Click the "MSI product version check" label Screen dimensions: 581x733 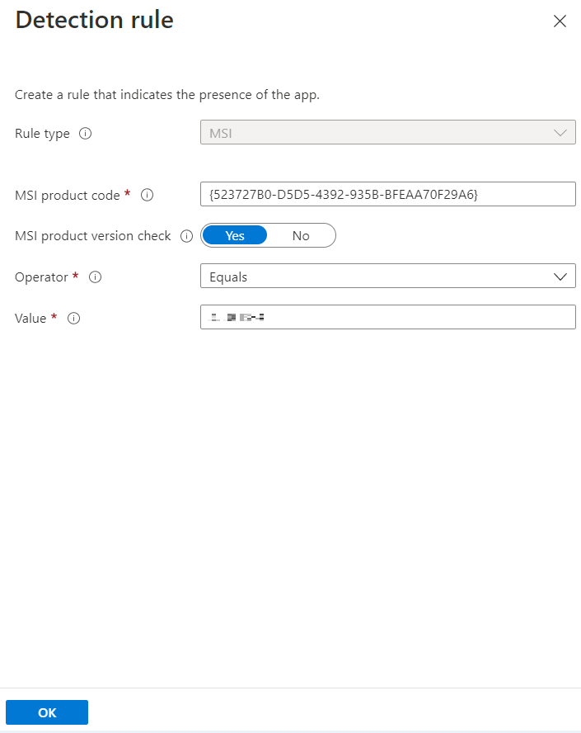coord(92,236)
